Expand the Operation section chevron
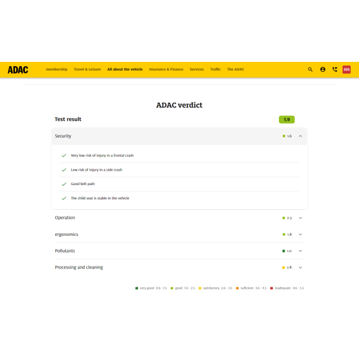 [300, 218]
